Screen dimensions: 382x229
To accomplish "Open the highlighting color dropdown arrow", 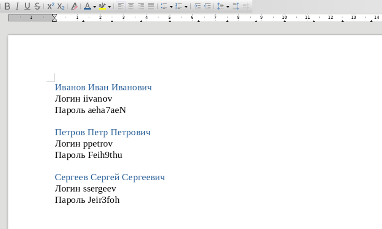I will tap(110, 6).
